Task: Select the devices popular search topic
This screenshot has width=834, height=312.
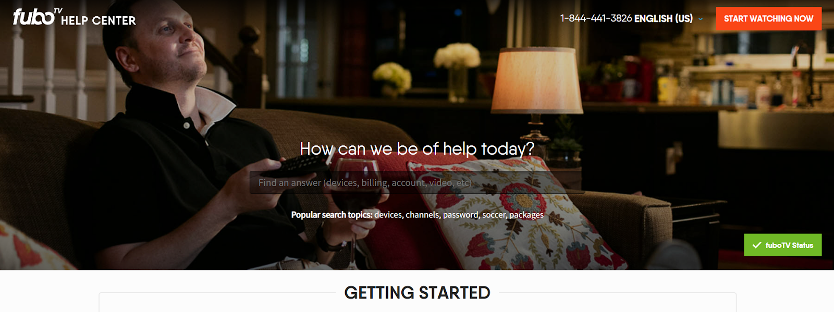Action: (388, 215)
